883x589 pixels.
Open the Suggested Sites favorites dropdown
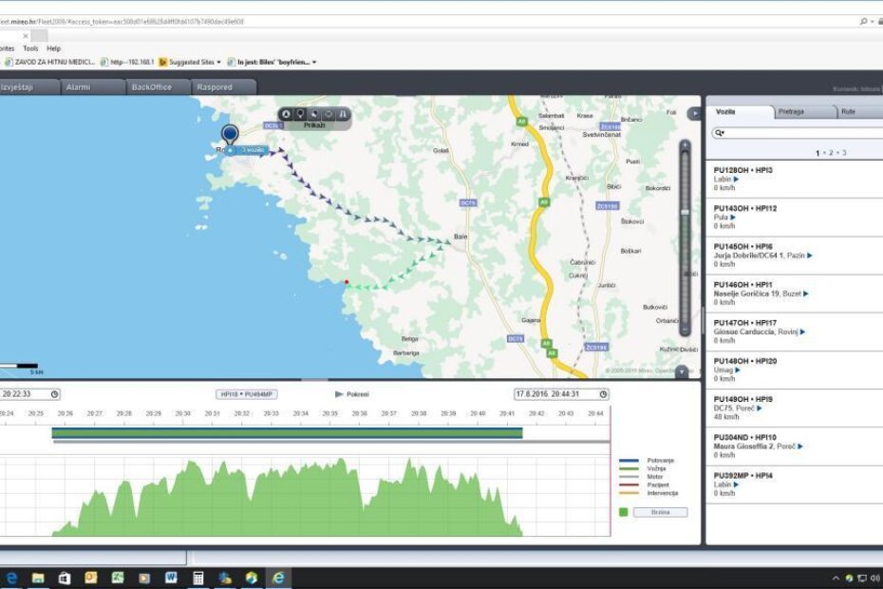click(218, 62)
